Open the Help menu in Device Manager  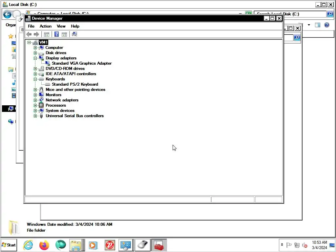[x=75, y=26]
